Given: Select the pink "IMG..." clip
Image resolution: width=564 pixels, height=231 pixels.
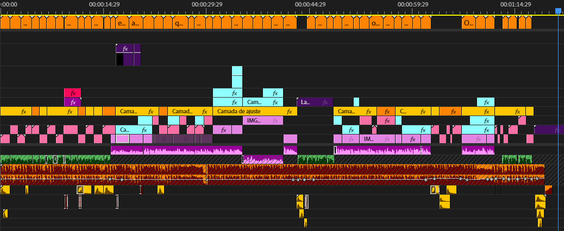Looking at the screenshot, I should pos(263,120).
